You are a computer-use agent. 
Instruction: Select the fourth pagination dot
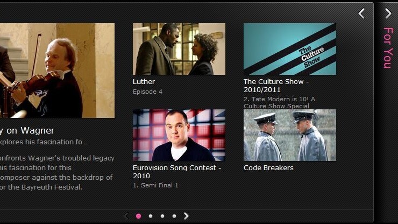click(174, 216)
